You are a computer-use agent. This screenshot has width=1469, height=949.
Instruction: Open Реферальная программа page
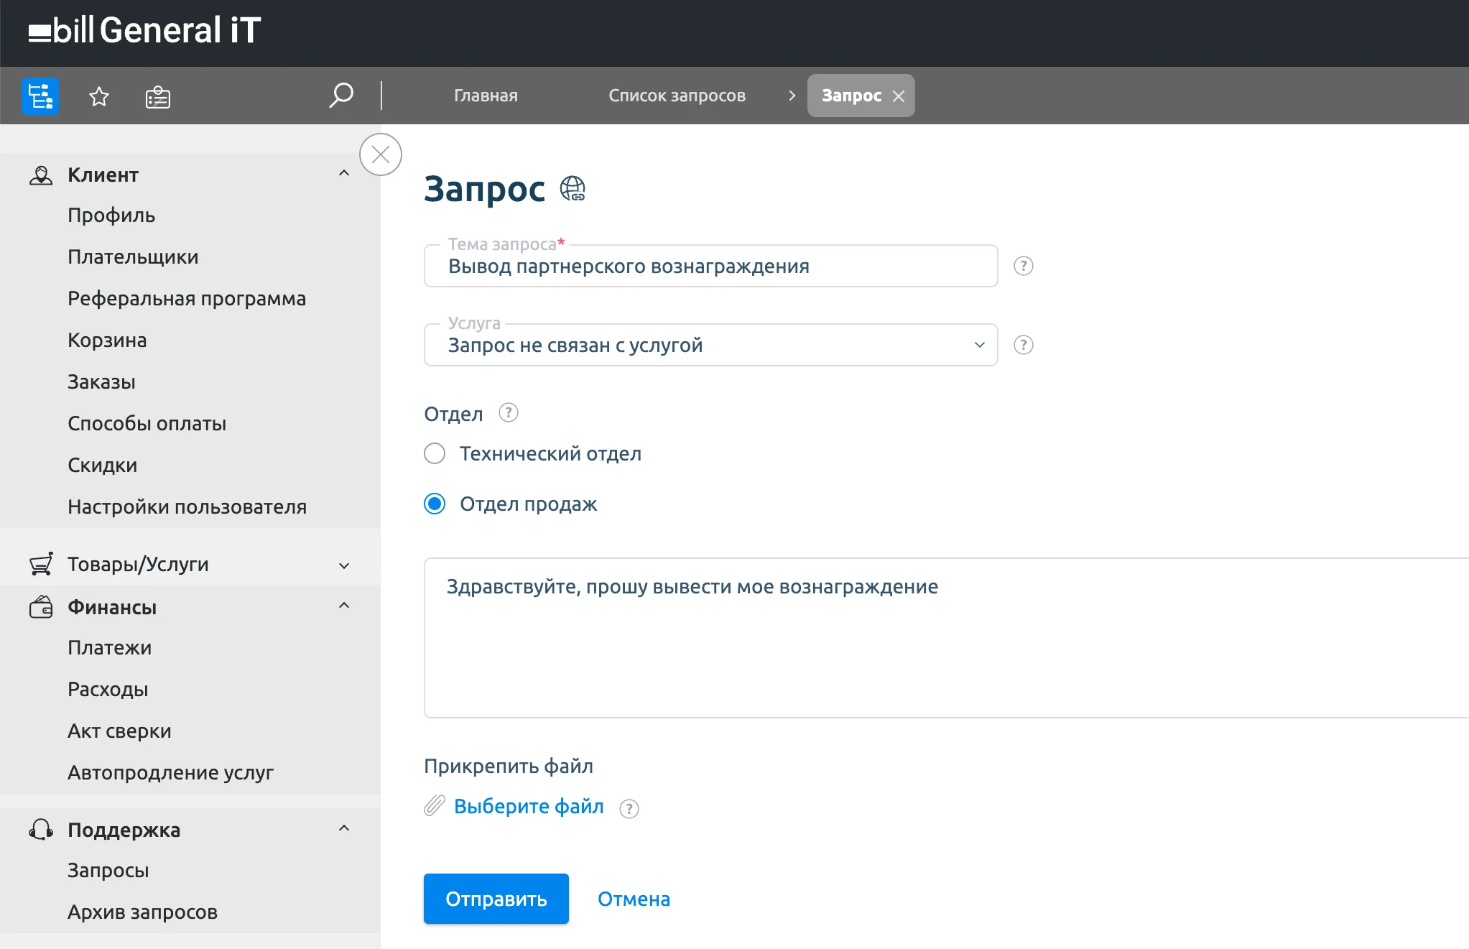pos(187,298)
